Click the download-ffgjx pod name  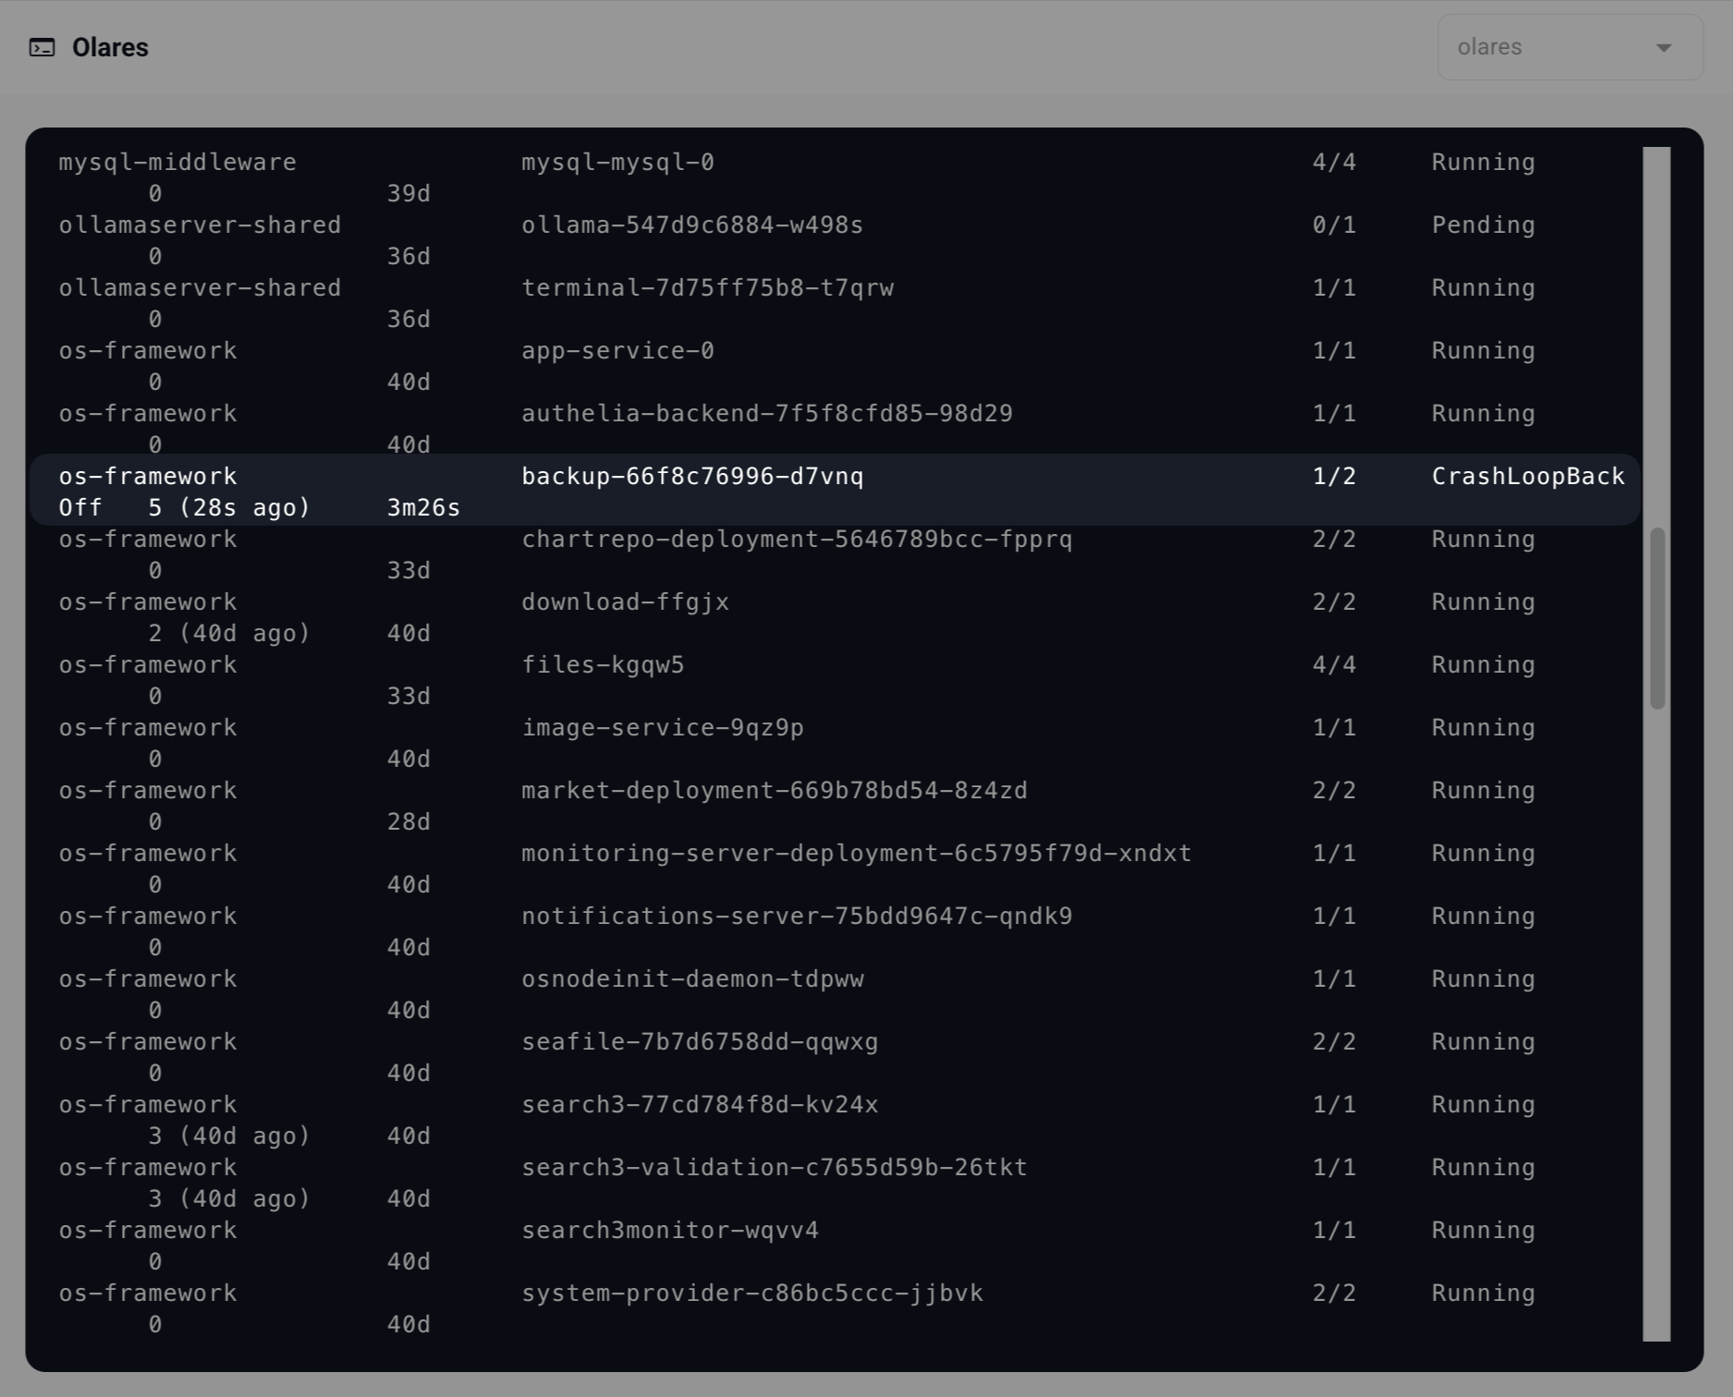[x=625, y=601]
